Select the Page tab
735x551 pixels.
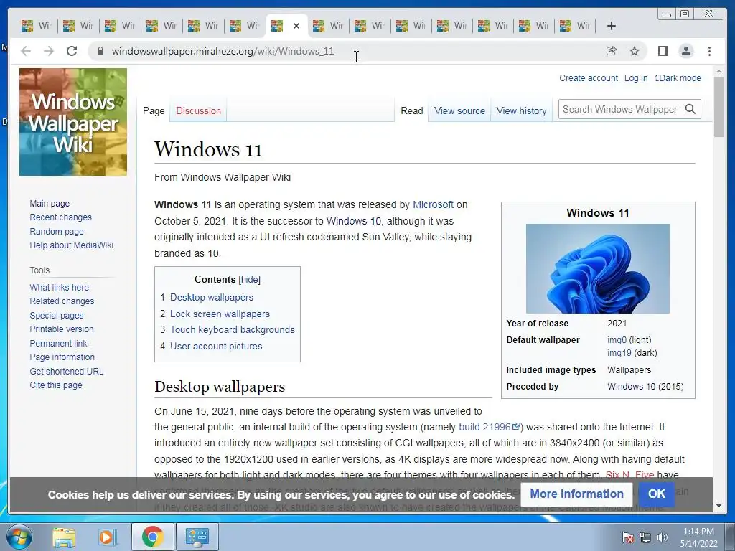click(x=154, y=111)
